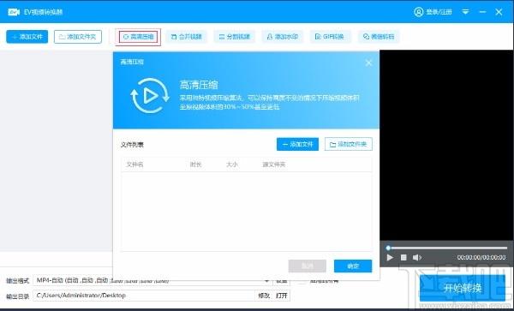Mute the preview volume speaker icon

click(x=417, y=258)
